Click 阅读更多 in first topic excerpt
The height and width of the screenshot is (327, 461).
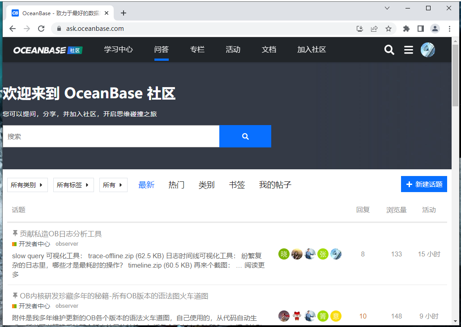coord(254,265)
